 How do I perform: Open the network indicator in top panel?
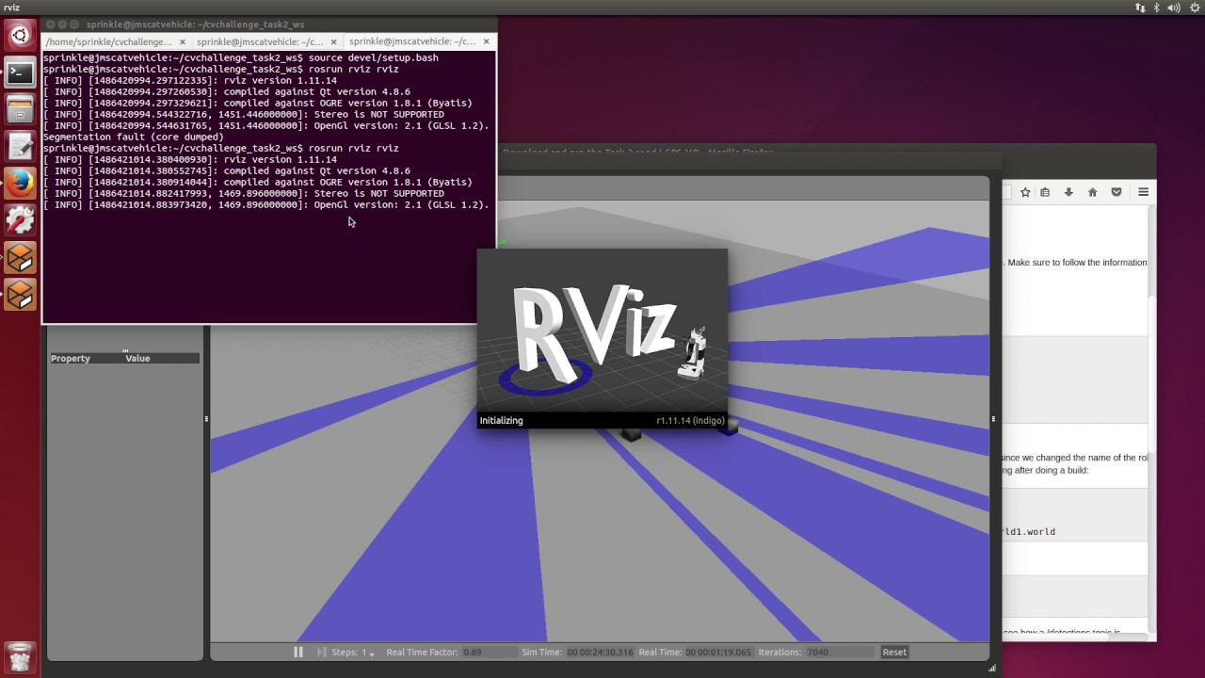tap(1140, 8)
